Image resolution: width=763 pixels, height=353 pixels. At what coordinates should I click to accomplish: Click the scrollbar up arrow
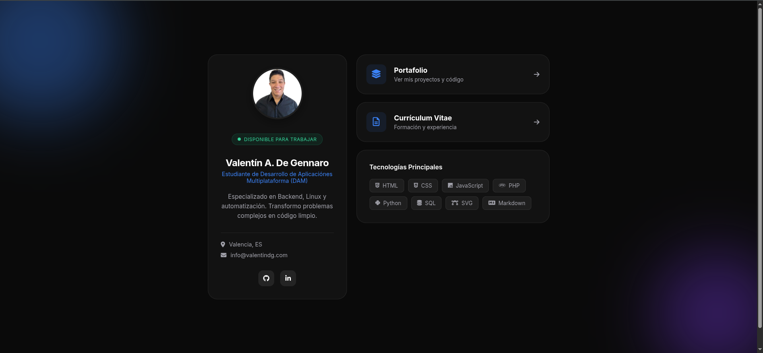760,4
